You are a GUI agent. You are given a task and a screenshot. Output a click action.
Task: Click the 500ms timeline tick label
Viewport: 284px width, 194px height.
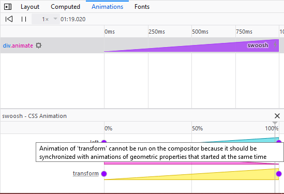tap(200, 32)
